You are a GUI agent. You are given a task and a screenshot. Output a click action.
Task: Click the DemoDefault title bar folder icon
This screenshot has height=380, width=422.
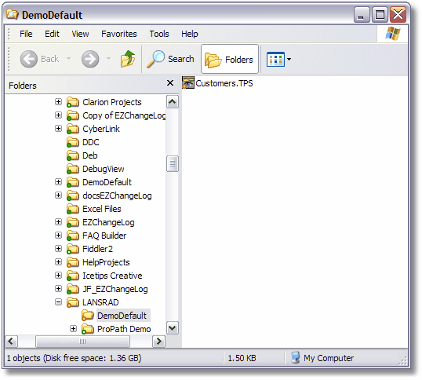click(12, 14)
